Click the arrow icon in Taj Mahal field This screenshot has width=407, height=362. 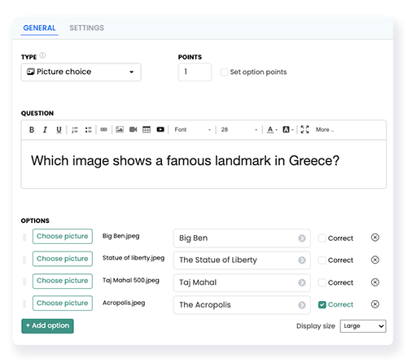[302, 282]
